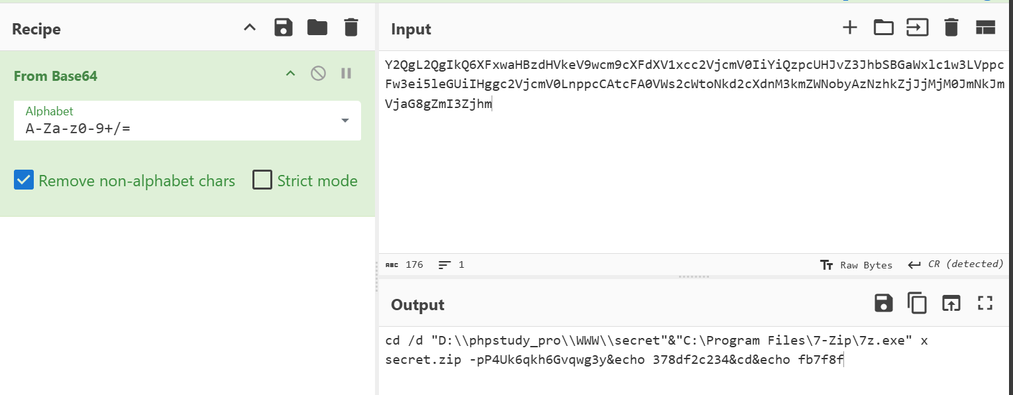Click the Raw Bytes encoding button
Image resolution: width=1013 pixels, height=395 pixels.
tap(856, 265)
